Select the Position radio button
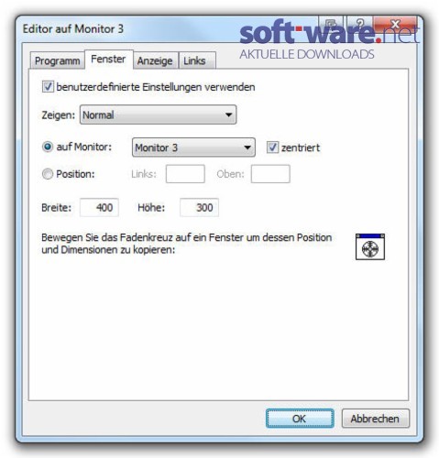 (x=48, y=174)
